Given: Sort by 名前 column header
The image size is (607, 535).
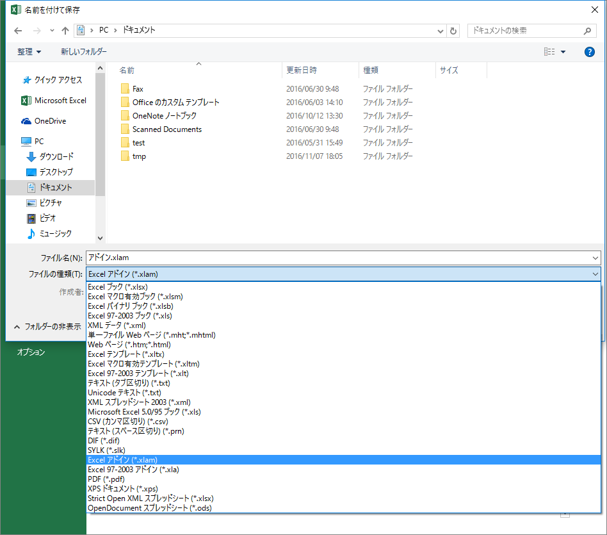Looking at the screenshot, I should (127, 70).
